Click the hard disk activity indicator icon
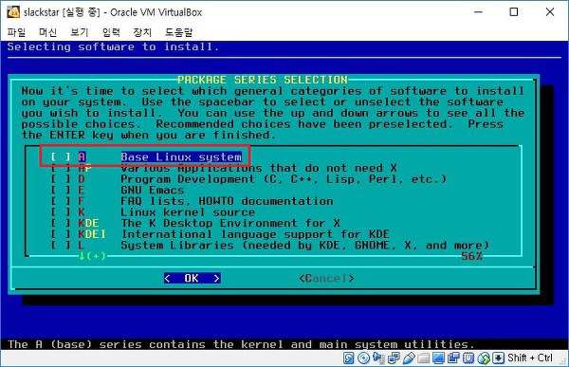 [349, 358]
